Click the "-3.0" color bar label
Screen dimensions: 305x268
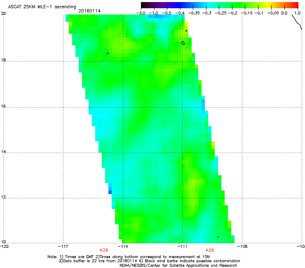141,13
